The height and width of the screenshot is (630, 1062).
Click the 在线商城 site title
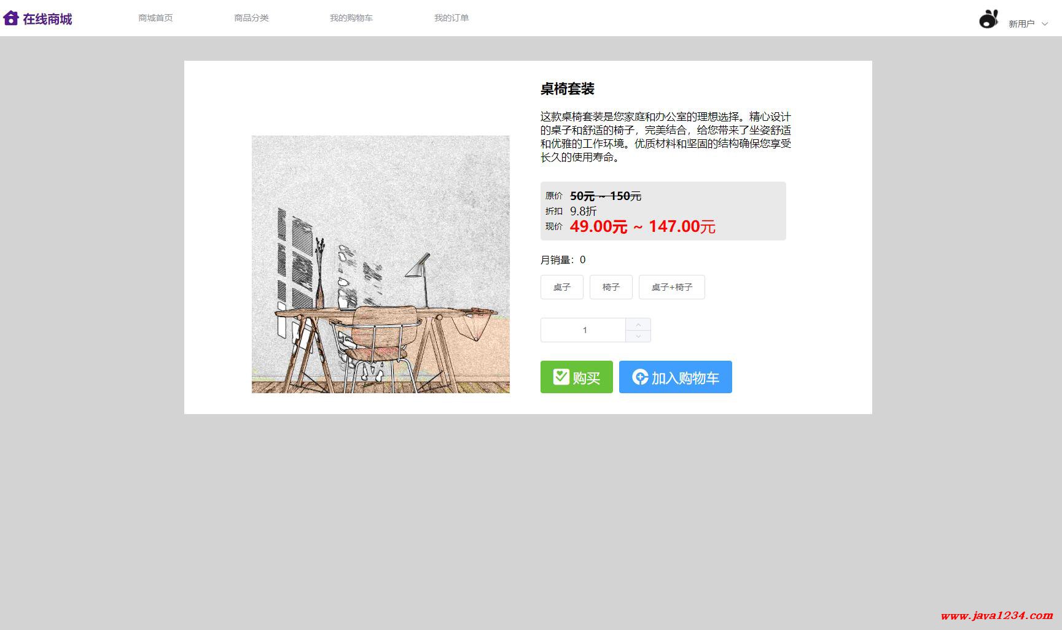[47, 19]
